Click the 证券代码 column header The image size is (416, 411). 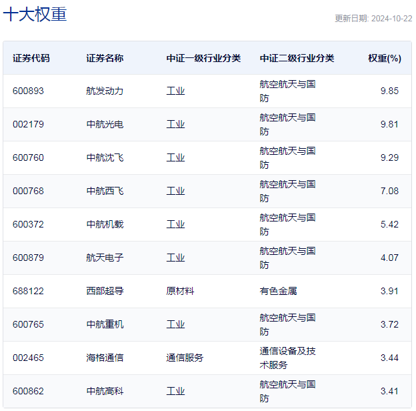coord(31,58)
